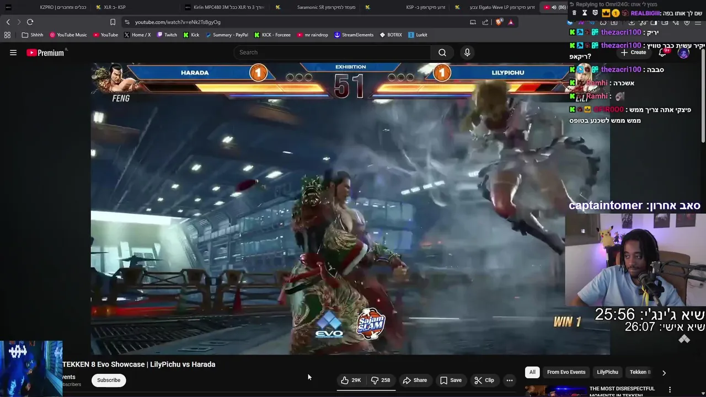This screenshot has width=706, height=397.
Task: Open THE MOST DISRESPECTFUL MOMENTS video title
Action: point(622,391)
